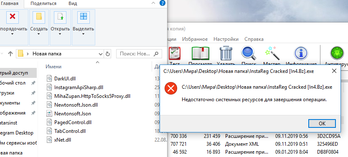Close the error dialog with the X

(334, 71)
